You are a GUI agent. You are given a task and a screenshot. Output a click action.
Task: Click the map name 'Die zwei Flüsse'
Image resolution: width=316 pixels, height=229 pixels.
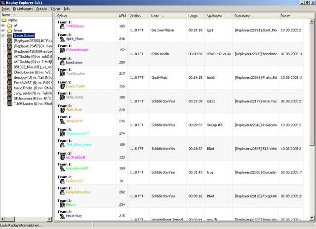click(162, 30)
